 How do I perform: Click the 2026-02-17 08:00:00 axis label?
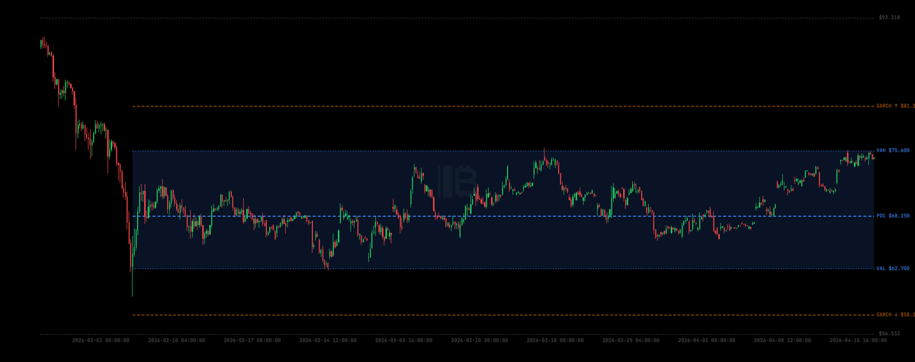252,341
